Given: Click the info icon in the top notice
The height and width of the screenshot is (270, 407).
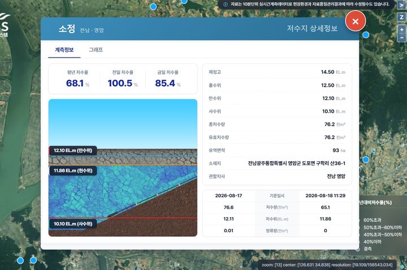Looking at the screenshot, I should tap(226, 5).
